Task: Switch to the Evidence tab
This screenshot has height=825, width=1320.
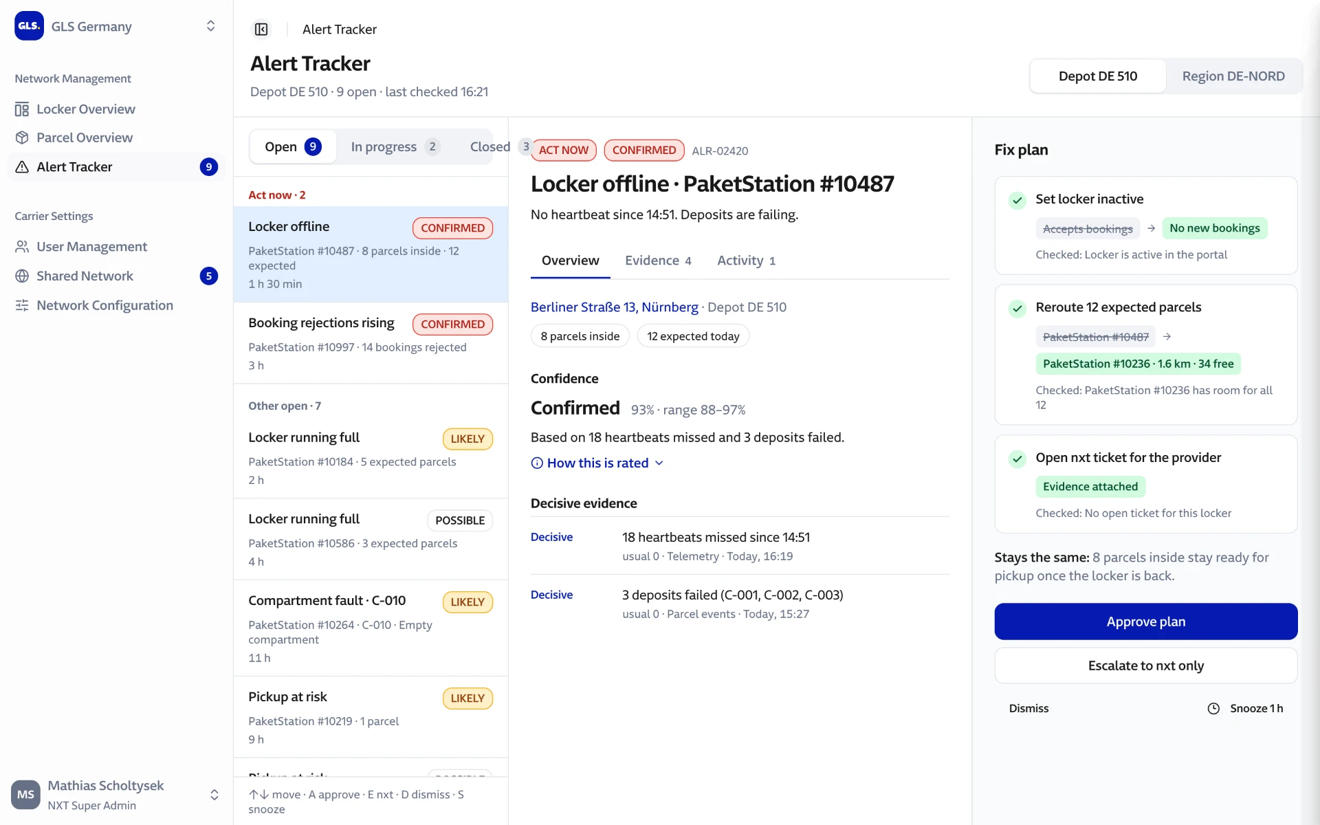Action: point(658,261)
